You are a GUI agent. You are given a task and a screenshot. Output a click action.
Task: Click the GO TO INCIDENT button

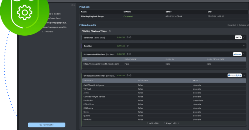tap(46, 125)
